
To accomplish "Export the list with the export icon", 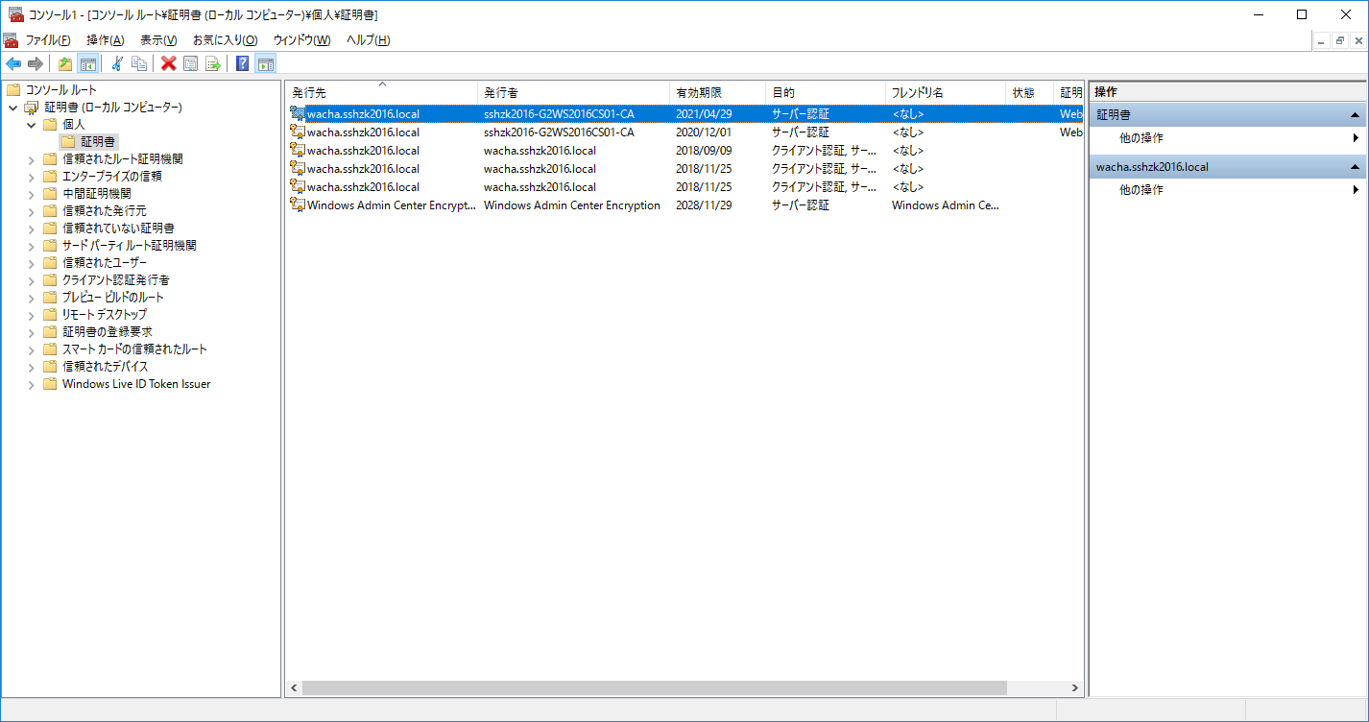I will tap(213, 63).
